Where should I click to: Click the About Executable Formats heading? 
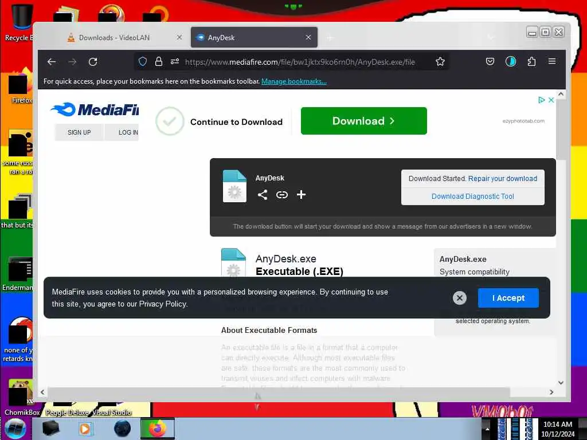pyautogui.click(x=269, y=330)
